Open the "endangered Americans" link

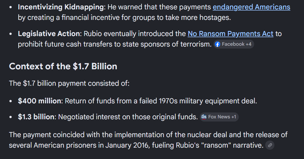pos(251,7)
